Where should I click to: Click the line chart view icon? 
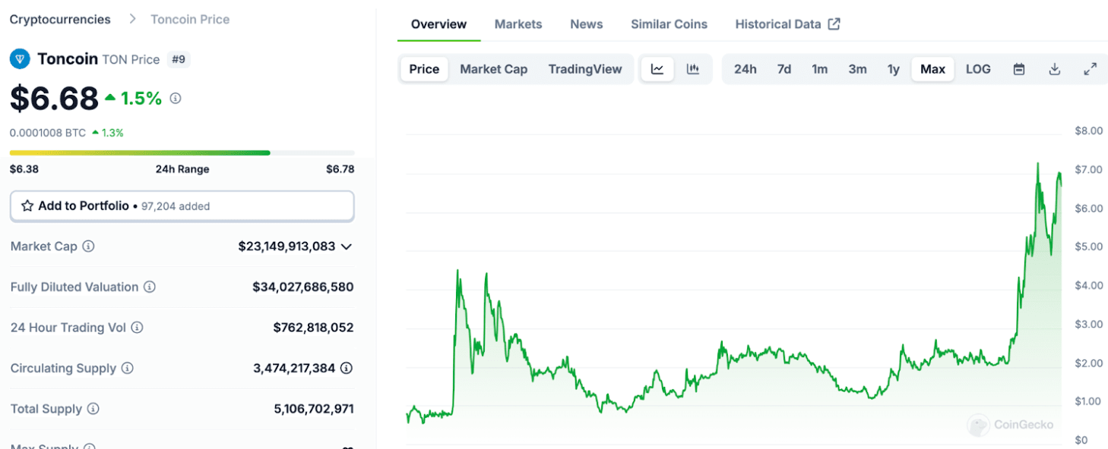click(x=657, y=69)
